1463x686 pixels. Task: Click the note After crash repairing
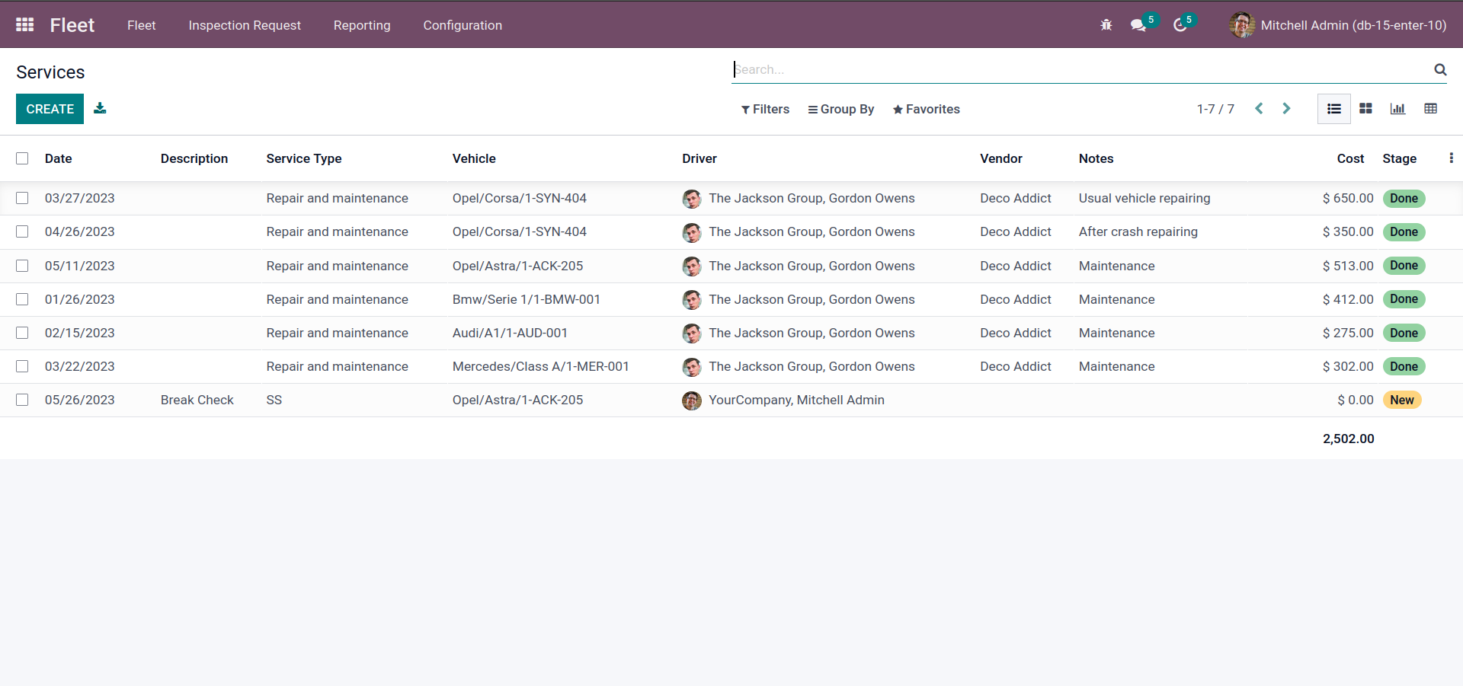click(1138, 231)
